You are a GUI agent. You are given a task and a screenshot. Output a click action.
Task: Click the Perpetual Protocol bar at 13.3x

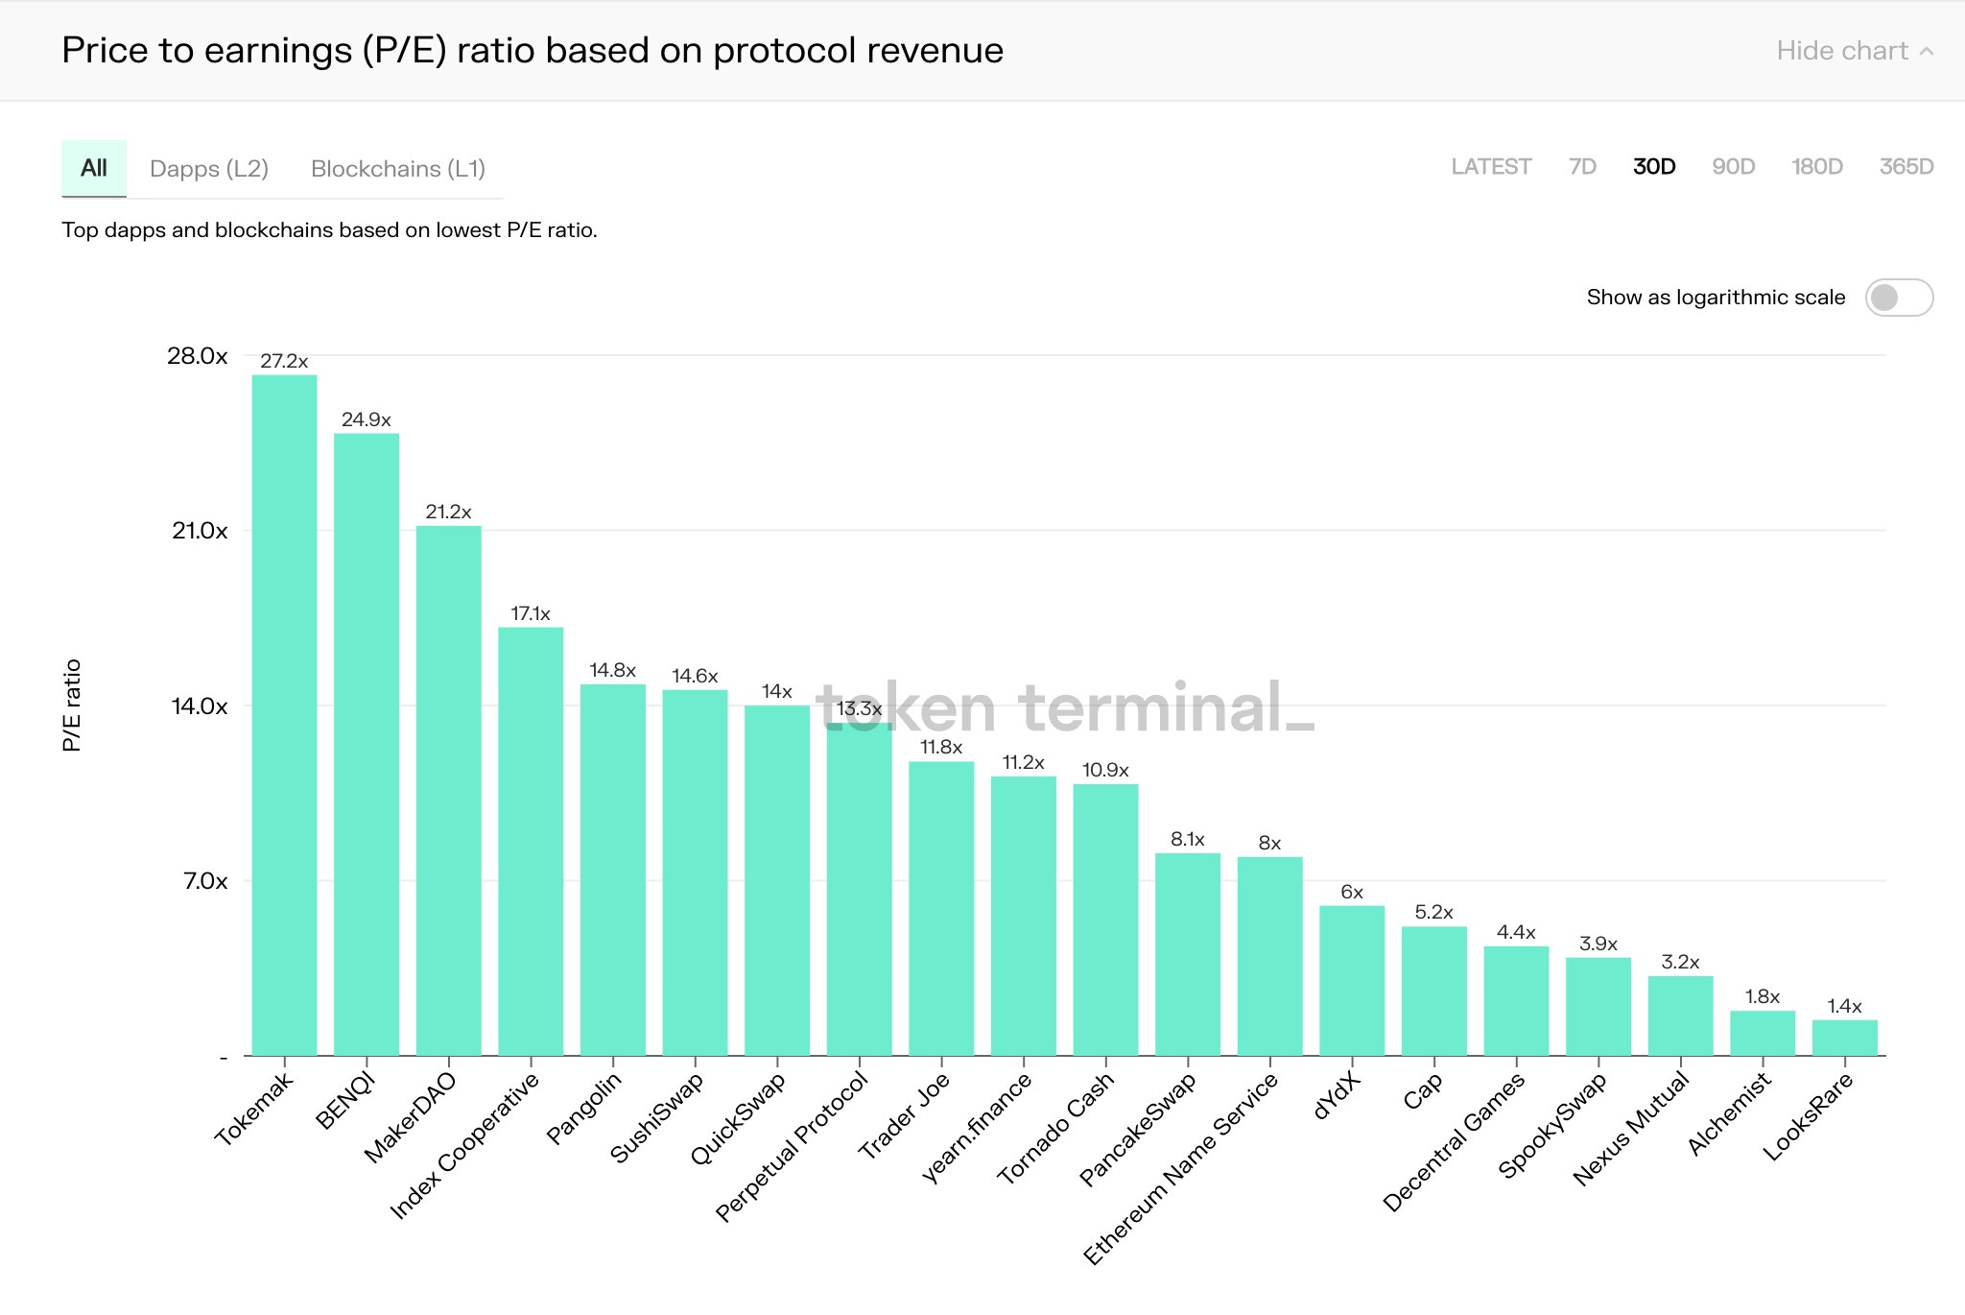point(860,889)
